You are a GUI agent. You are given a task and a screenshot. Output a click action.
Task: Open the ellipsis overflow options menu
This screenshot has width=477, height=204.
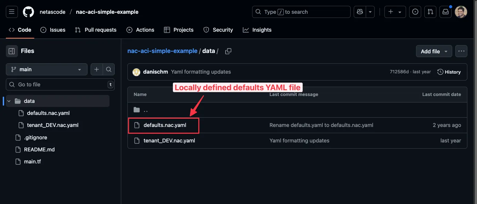pos(461,51)
